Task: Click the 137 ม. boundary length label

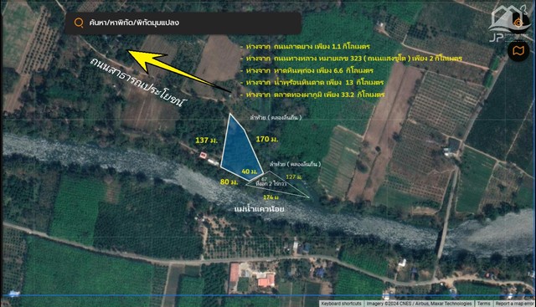Action: pyautogui.click(x=207, y=141)
